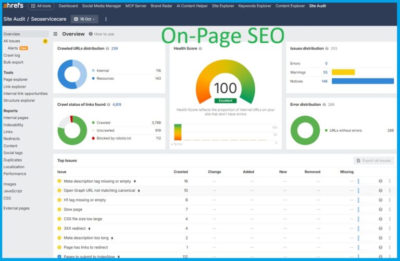Click the 55 warnings count
400x261 pixels.
pos(325,72)
